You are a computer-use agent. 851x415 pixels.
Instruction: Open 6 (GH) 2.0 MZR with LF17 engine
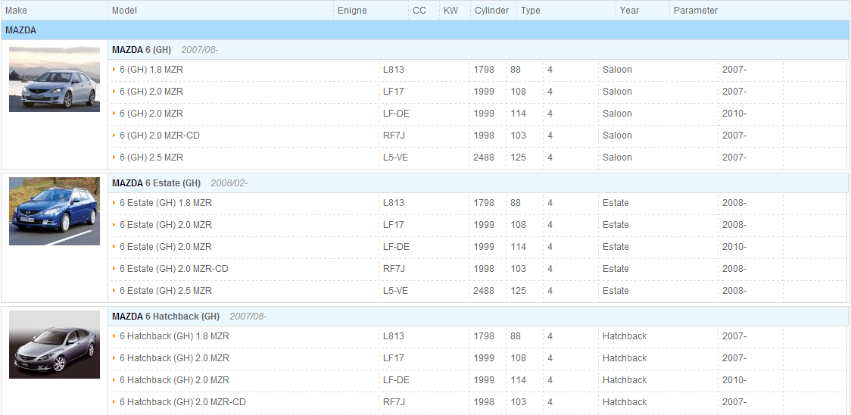point(151,92)
